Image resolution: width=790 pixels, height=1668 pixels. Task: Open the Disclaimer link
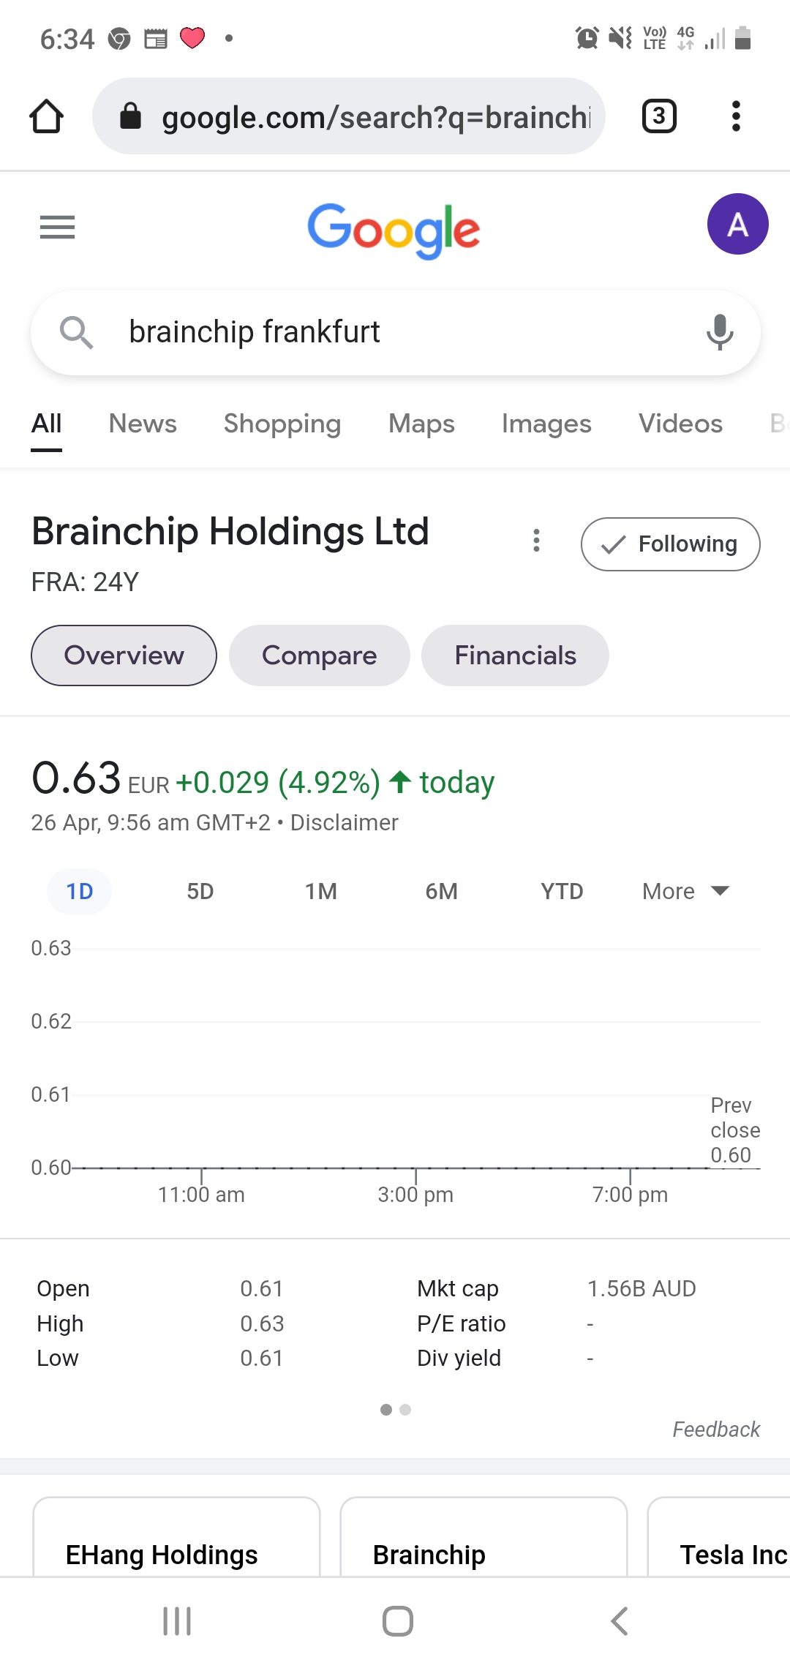344,823
